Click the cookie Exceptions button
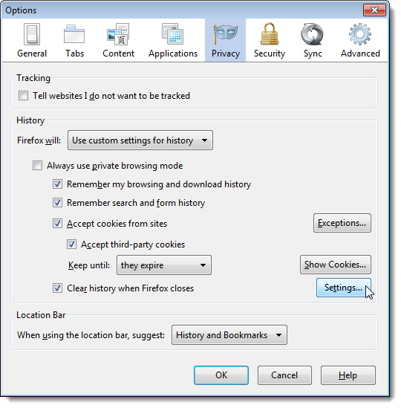Screen dimensions: 401x408 point(342,223)
